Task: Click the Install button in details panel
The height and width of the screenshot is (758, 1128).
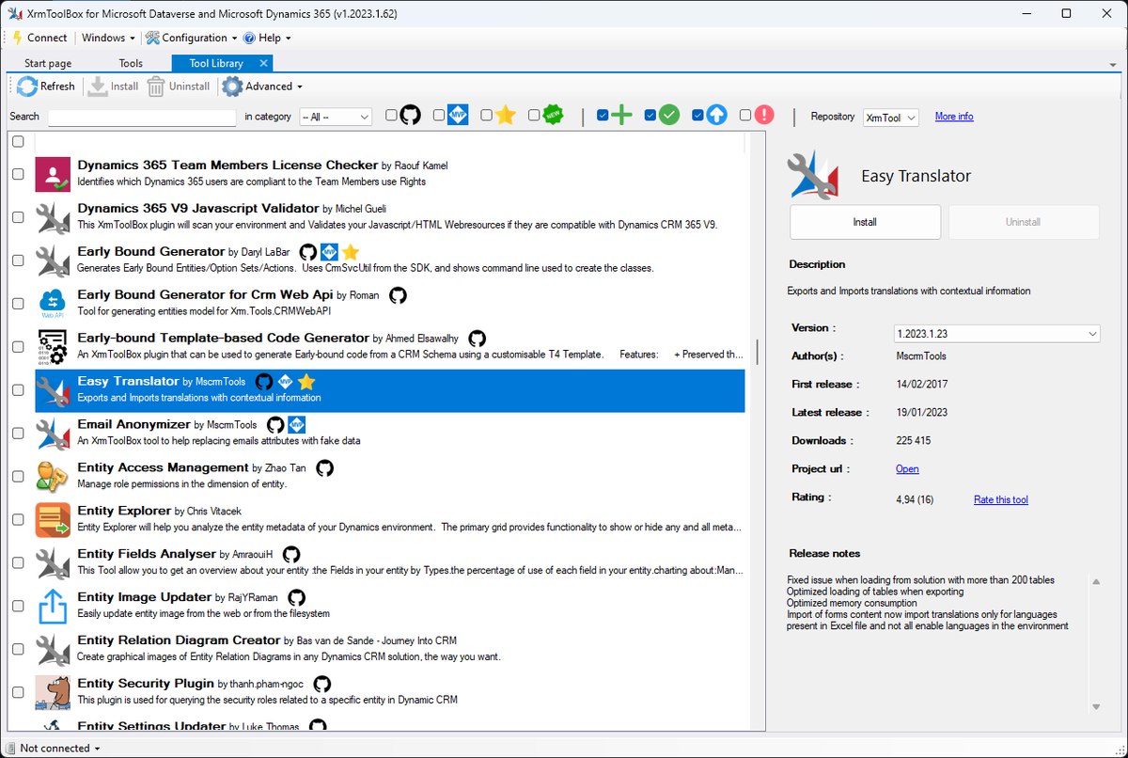Action: pos(865,222)
